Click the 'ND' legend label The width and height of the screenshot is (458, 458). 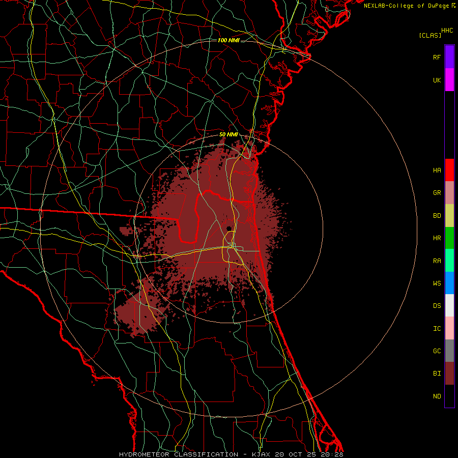coord(437,396)
